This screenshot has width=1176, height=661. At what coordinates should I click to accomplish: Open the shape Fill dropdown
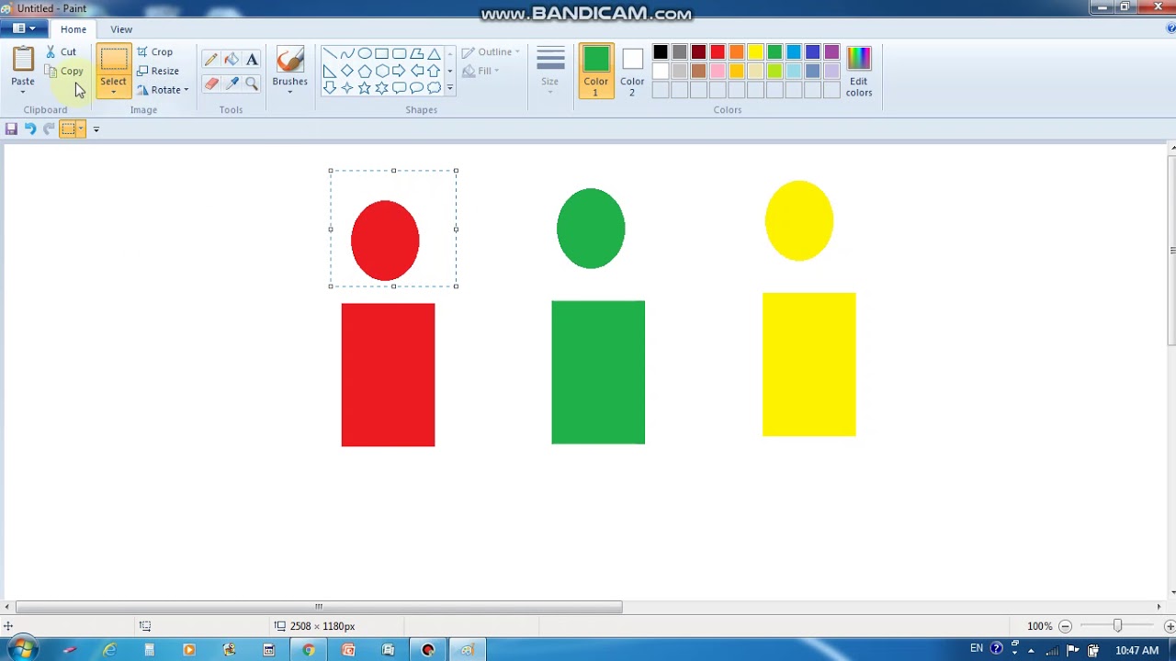[x=481, y=71]
